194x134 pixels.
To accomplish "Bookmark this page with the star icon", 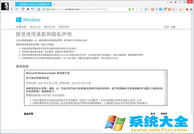I will [x=39, y=9].
